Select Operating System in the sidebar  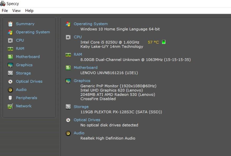point(33,32)
